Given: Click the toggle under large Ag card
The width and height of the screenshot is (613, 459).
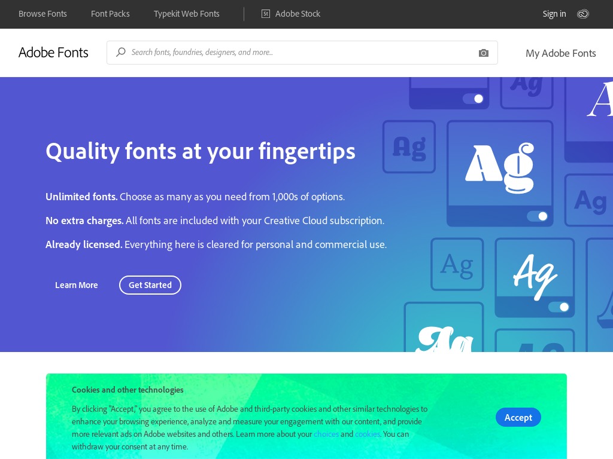Looking at the screenshot, I should click(x=537, y=216).
